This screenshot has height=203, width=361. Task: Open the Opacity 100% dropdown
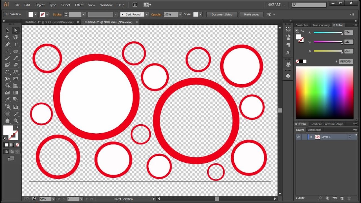(x=180, y=14)
